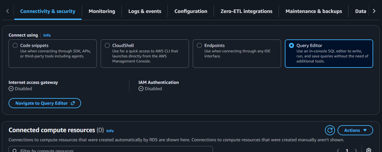Open the Zero-ETL integrations tab
The height and width of the screenshot is (152, 382).
point(246,11)
